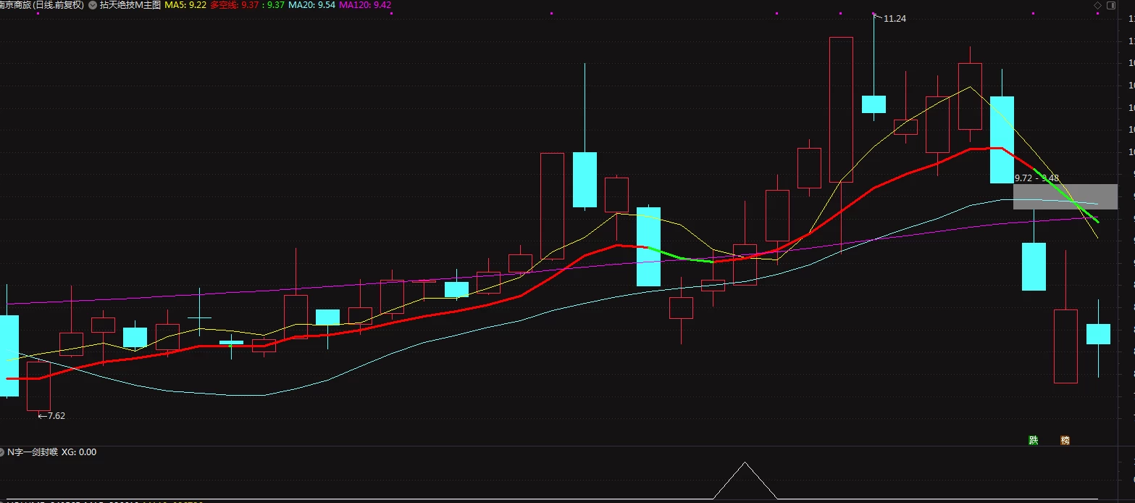The image size is (1135, 503).
Task: Click the orange 榜 event marker
Action: 1065,440
